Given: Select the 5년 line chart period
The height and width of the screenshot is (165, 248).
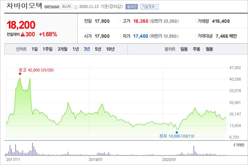Looking at the screenshot, I should click(x=98, y=49).
